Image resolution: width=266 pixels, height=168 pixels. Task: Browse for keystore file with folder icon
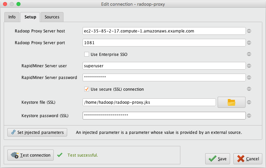231,102
